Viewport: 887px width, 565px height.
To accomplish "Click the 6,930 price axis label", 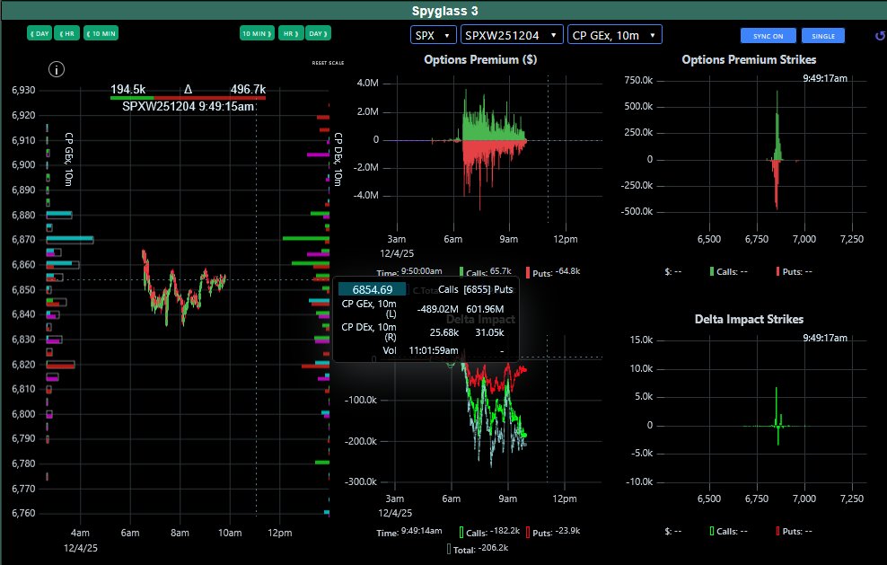I will [23, 90].
